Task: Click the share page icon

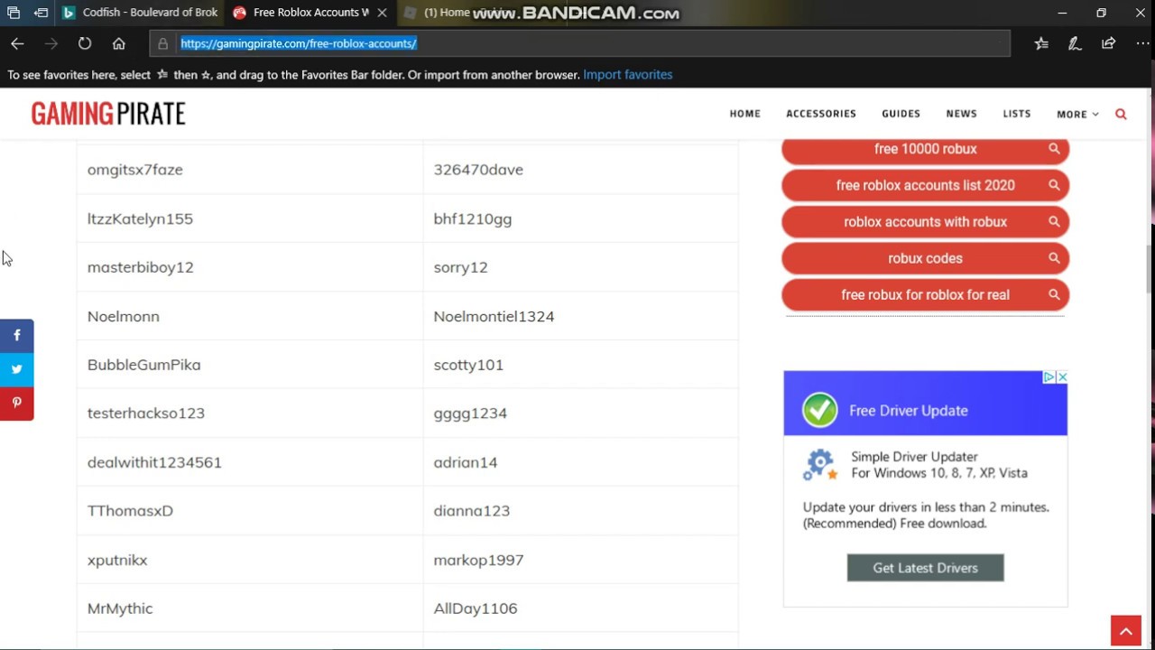Action: pyautogui.click(x=1108, y=43)
